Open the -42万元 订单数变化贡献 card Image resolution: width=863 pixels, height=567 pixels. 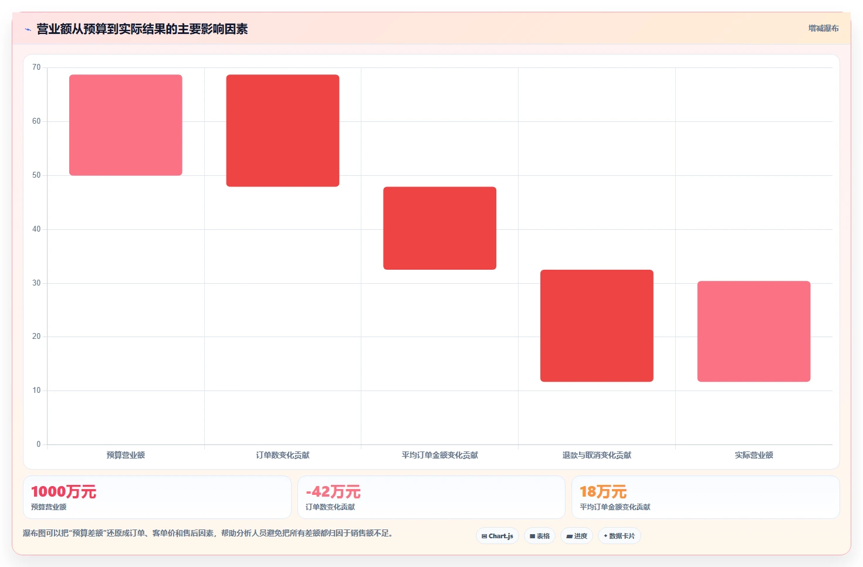(431, 497)
